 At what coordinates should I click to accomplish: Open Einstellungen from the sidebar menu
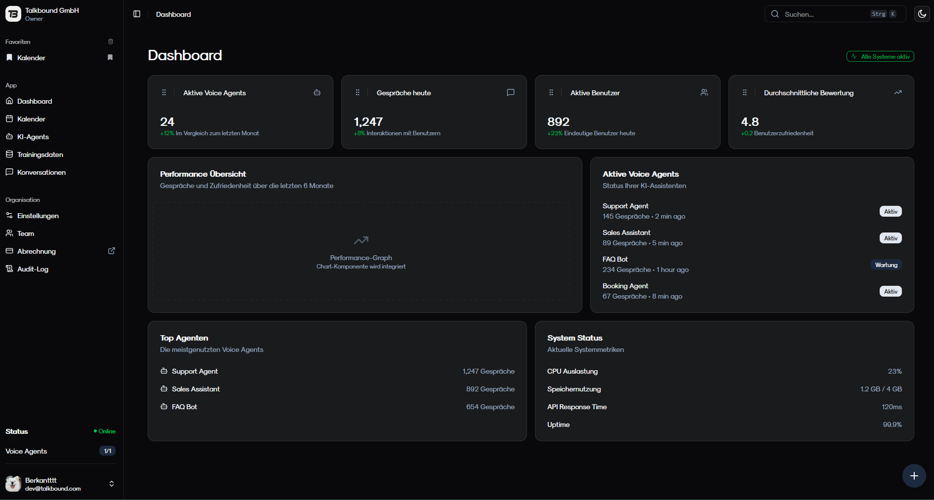38,216
